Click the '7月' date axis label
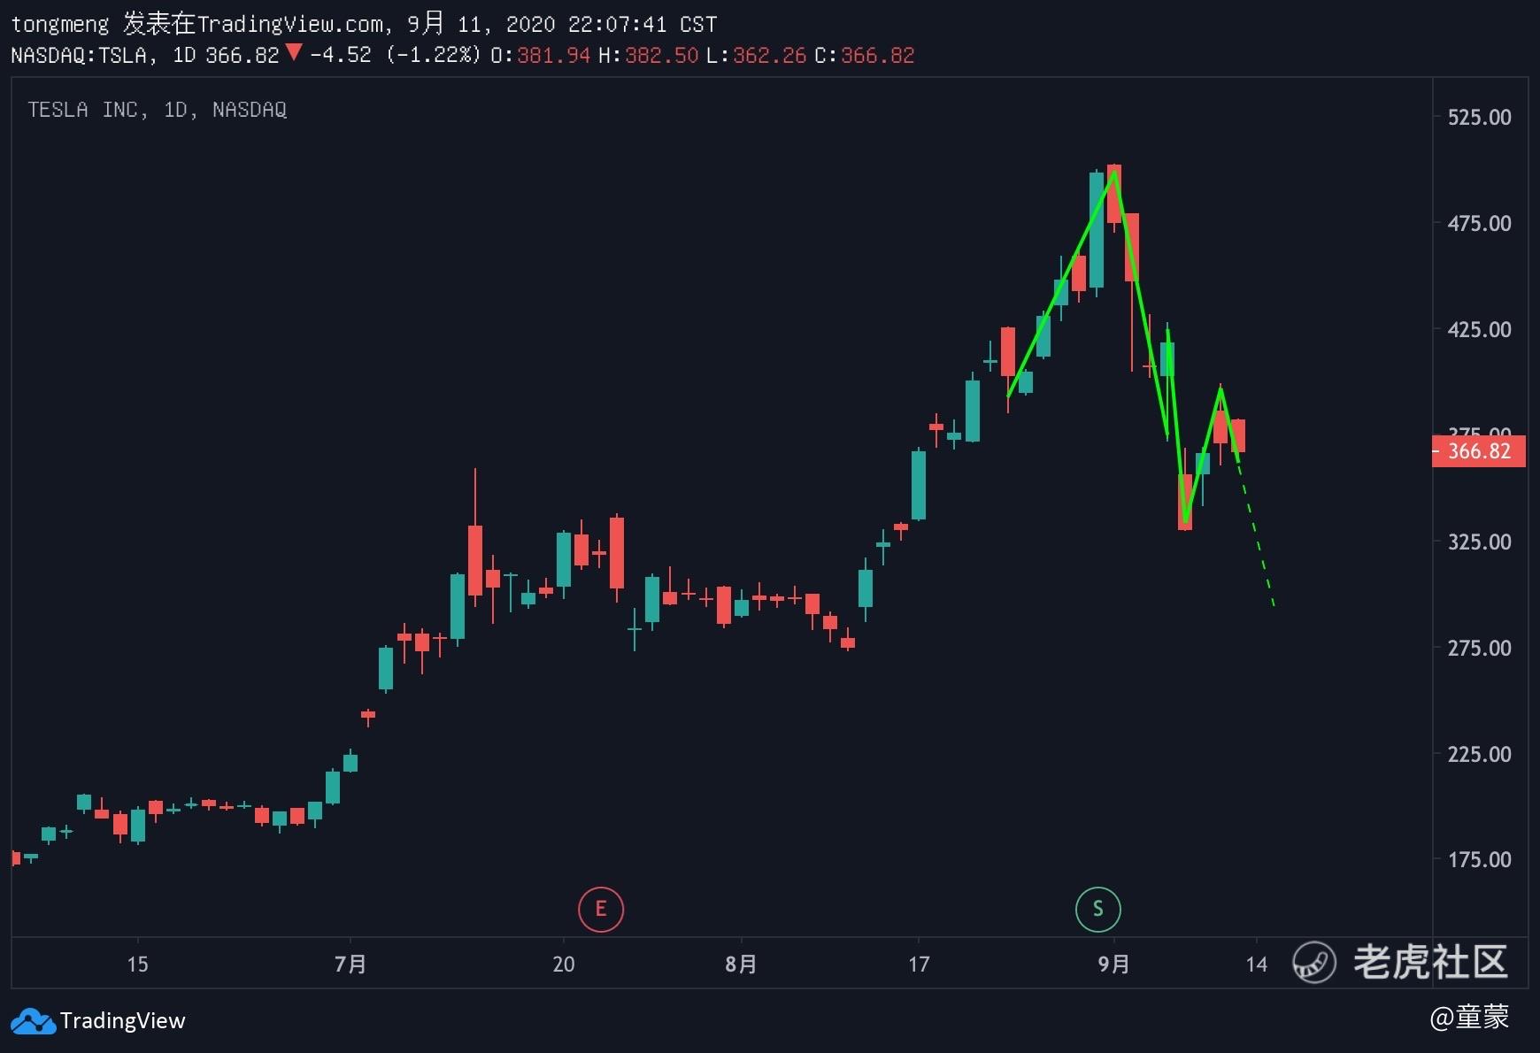1540x1053 pixels. coord(350,964)
